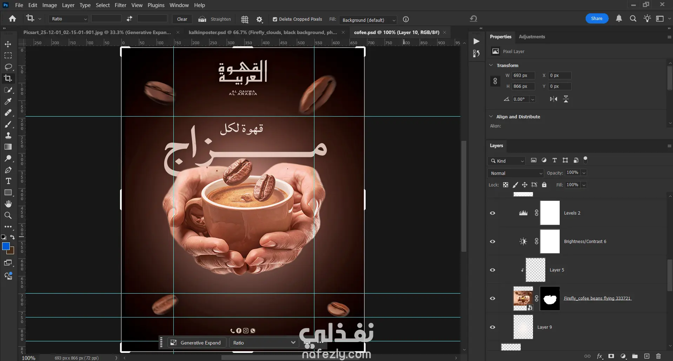The height and width of the screenshot is (361, 673).
Task: Collapse the Align and Distribute section
Action: [x=491, y=117]
